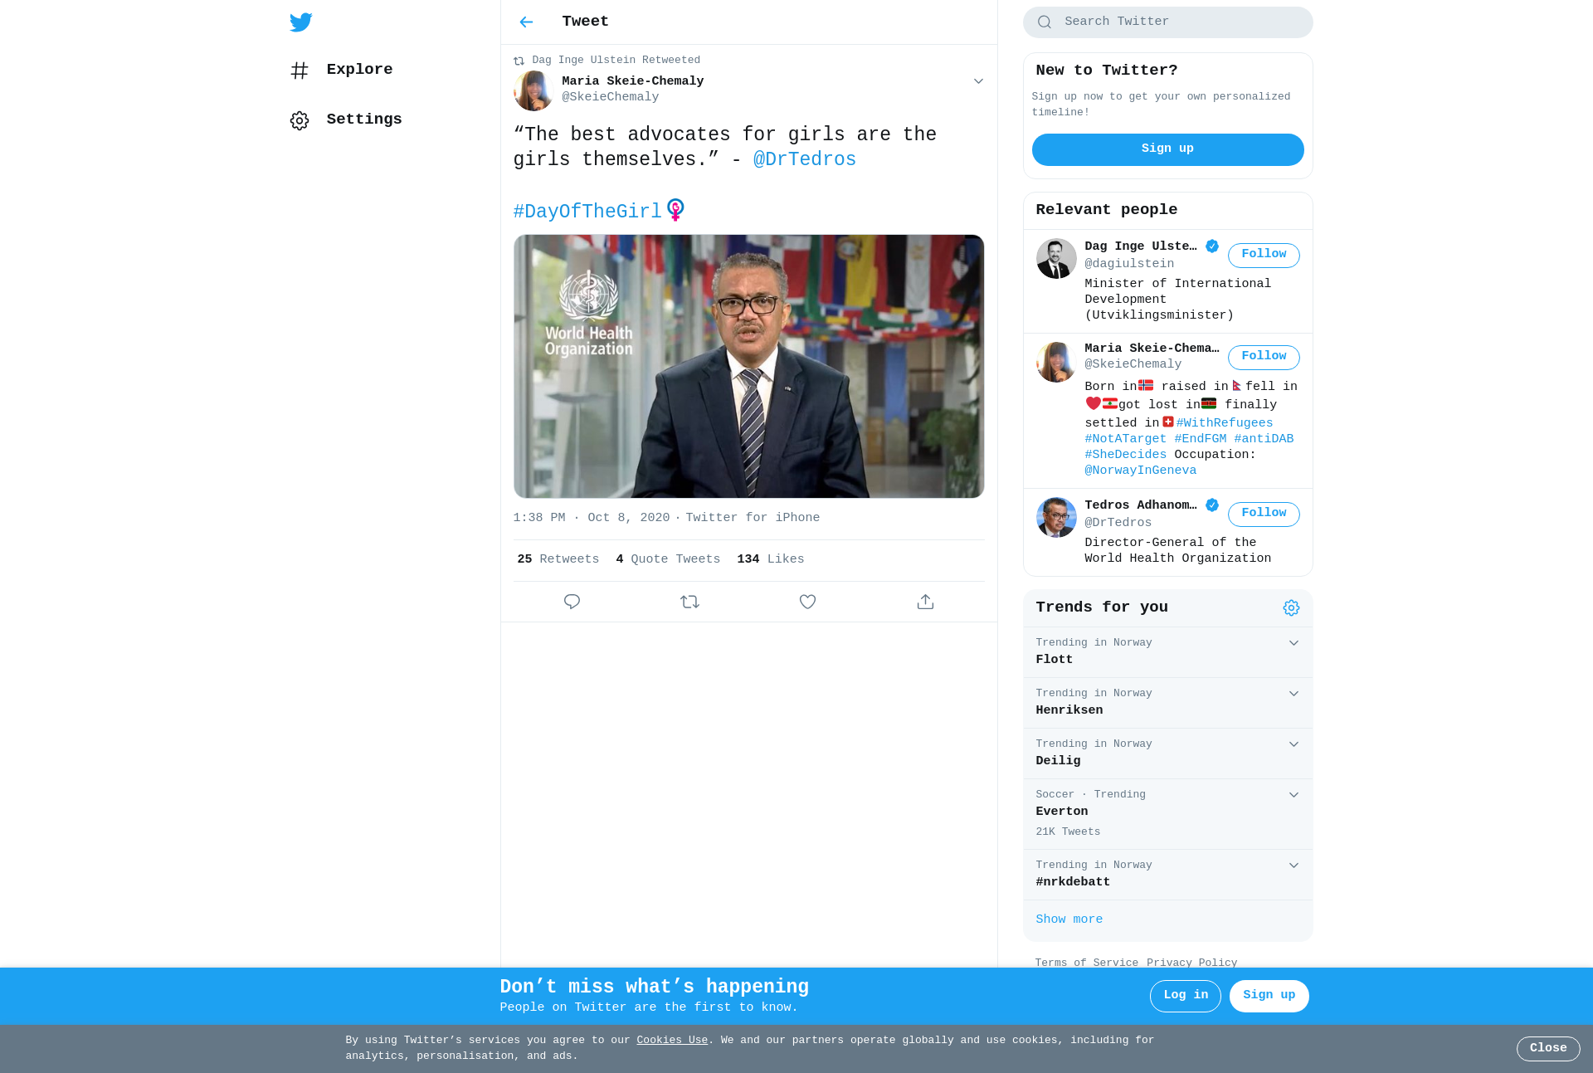Retweet using the retweet icon
The image size is (1593, 1073).
click(x=689, y=602)
